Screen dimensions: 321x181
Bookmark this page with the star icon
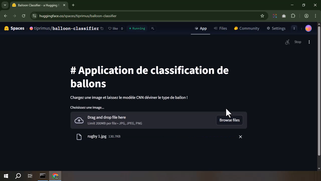[262, 16]
